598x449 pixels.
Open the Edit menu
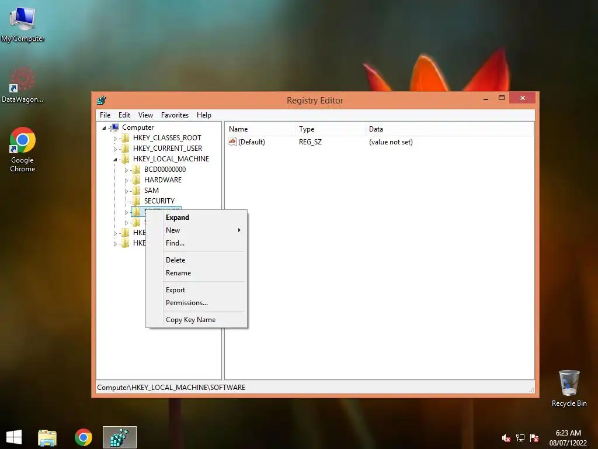click(124, 115)
